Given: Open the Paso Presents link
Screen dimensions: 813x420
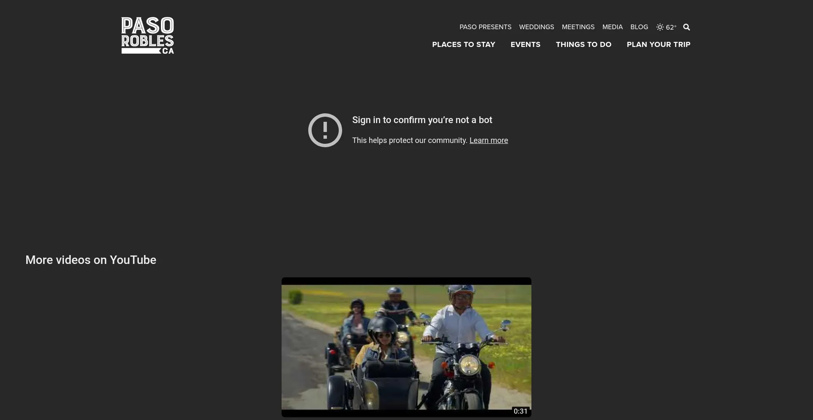Looking at the screenshot, I should (x=485, y=27).
